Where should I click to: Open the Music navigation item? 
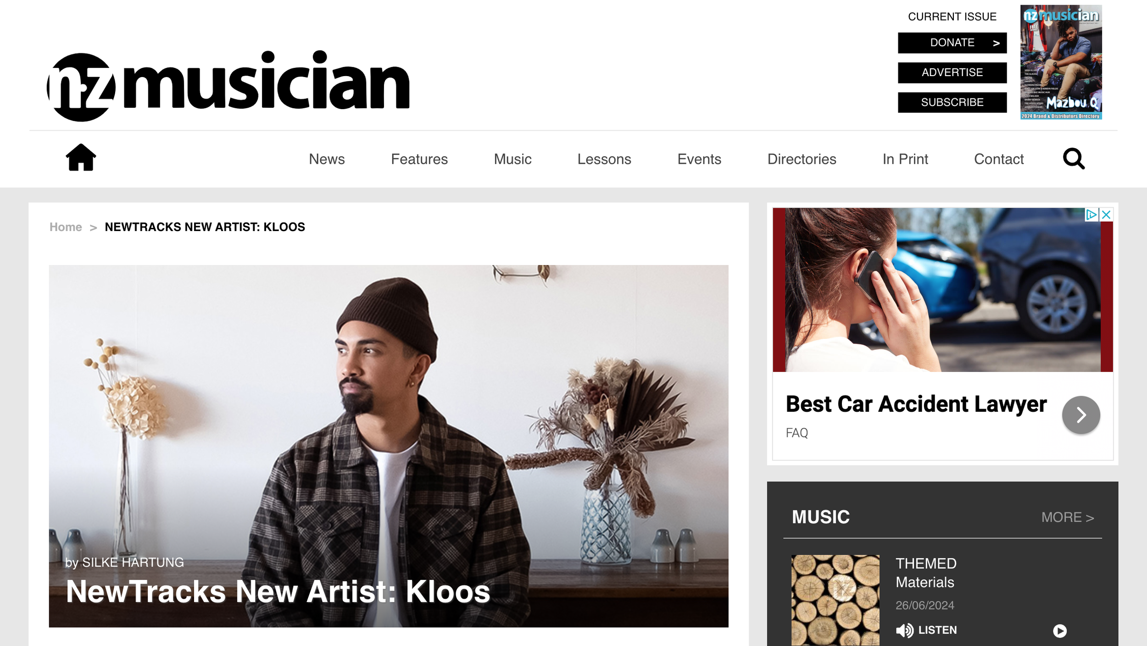(512, 159)
